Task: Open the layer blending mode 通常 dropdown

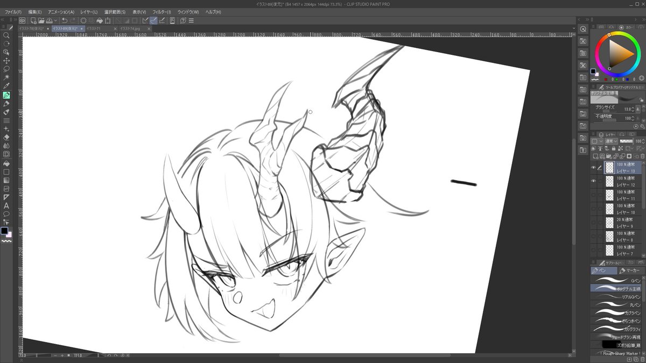Action: click(x=611, y=141)
